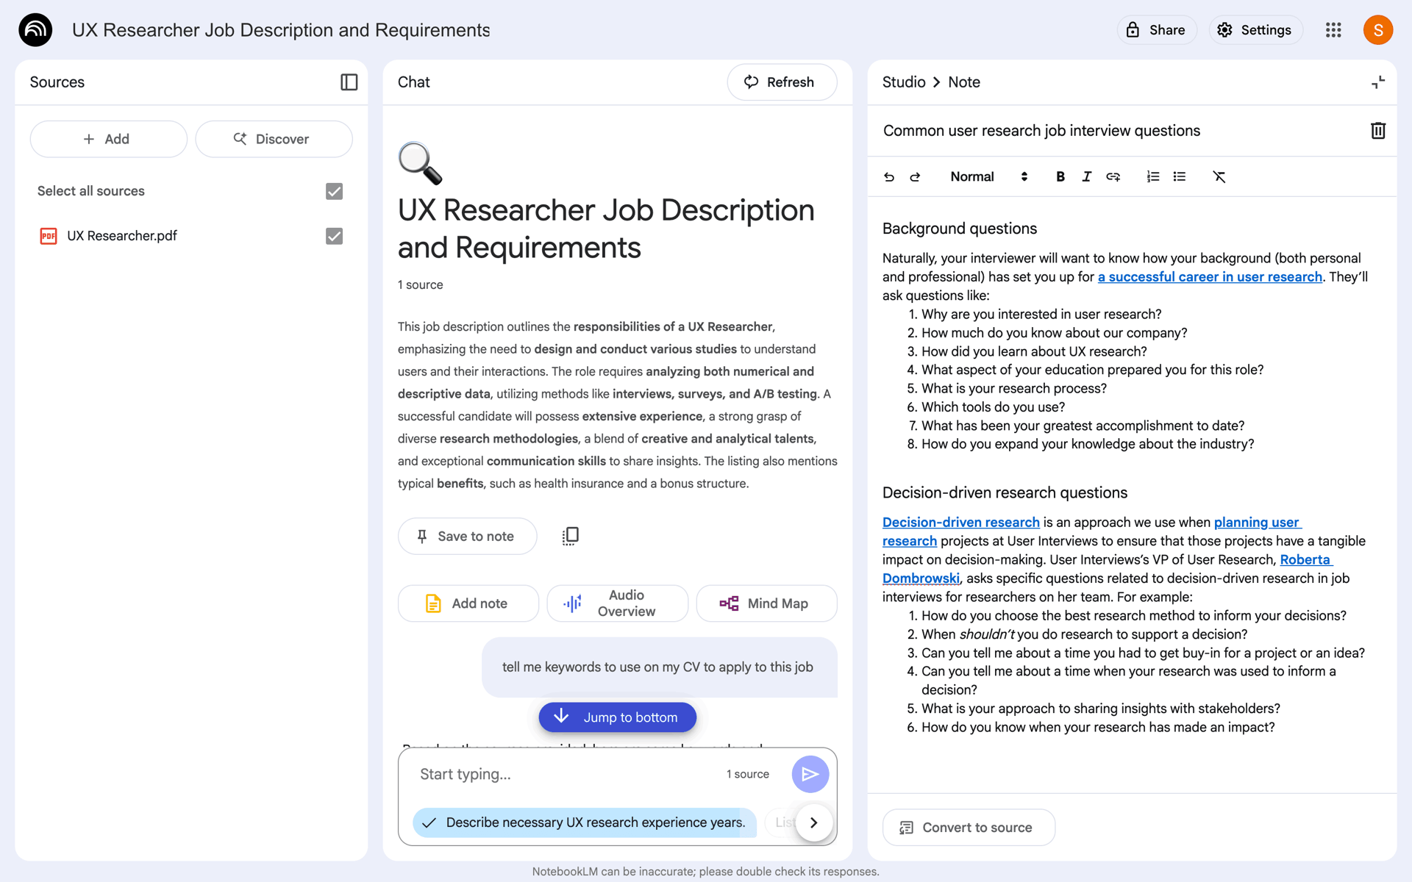
Task: Click 'Which tools do you use?' list item
Action: pos(993,407)
